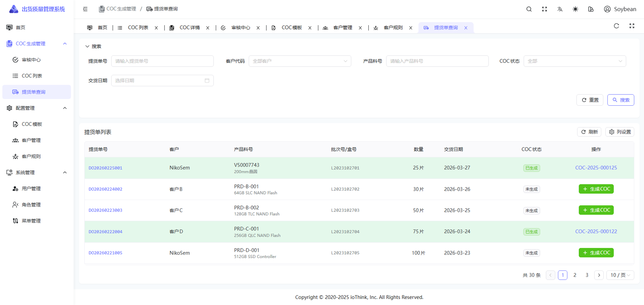Go to page 2 of the list

point(575,275)
